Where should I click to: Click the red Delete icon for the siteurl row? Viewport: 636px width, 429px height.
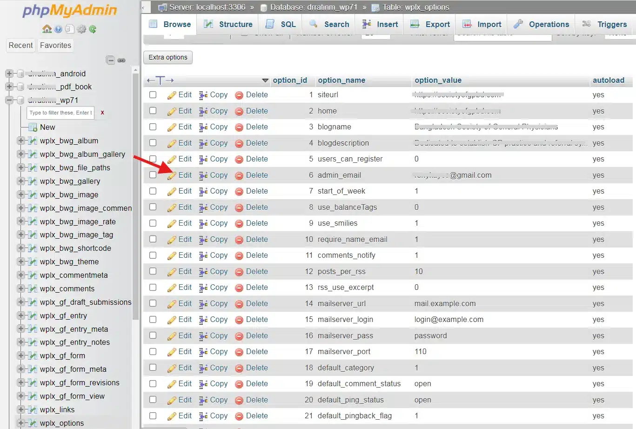pos(239,95)
